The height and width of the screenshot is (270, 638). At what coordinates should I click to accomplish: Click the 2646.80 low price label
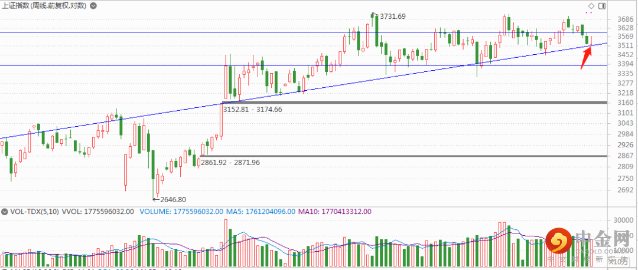[x=173, y=200]
